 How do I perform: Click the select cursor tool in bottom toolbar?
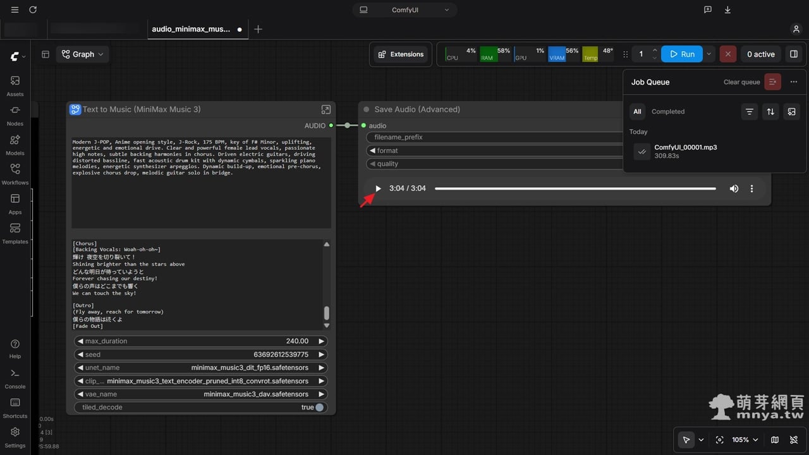point(686,440)
